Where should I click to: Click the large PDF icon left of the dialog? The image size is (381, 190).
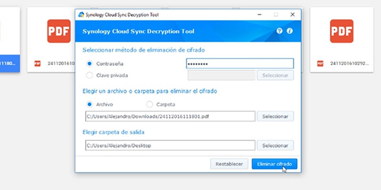coord(59,31)
